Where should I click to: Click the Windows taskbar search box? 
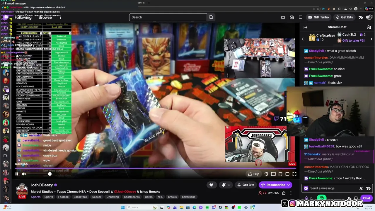point(143,207)
